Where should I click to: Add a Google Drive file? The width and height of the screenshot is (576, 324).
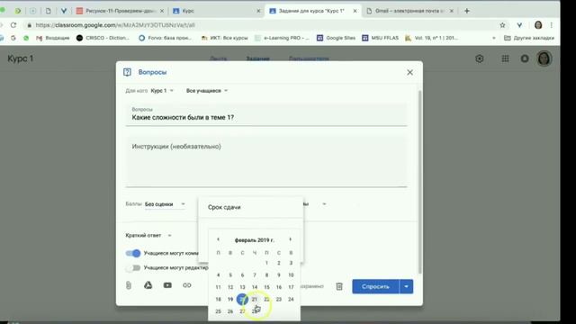coord(148,285)
